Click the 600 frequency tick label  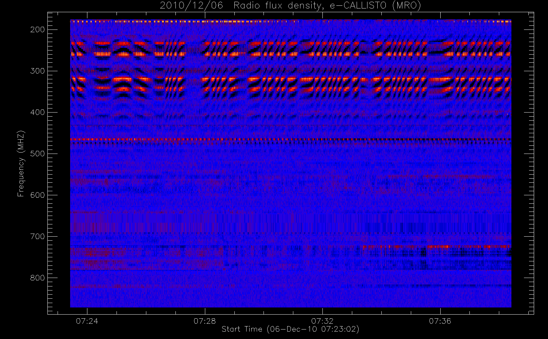[38, 195]
